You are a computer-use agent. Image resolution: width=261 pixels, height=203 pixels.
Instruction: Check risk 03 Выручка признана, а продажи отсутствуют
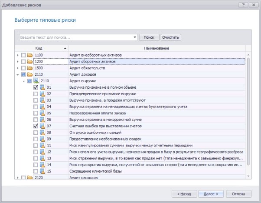point(36,100)
